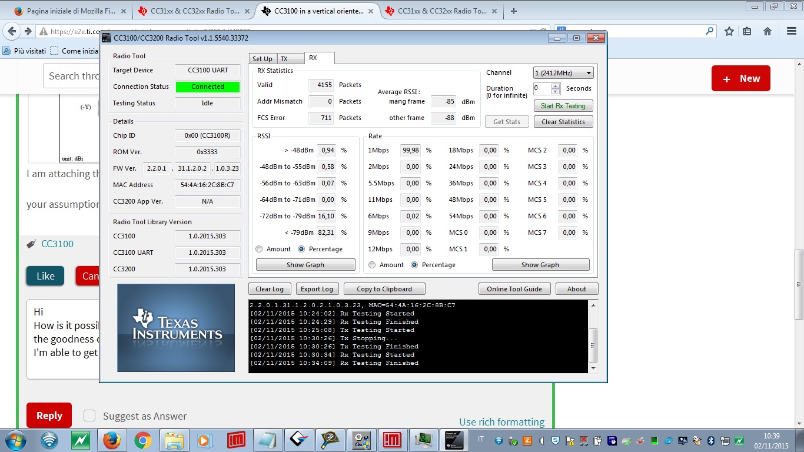Click the Firefox forward arrow
Screen dimensions: 804x452
pos(28,31)
